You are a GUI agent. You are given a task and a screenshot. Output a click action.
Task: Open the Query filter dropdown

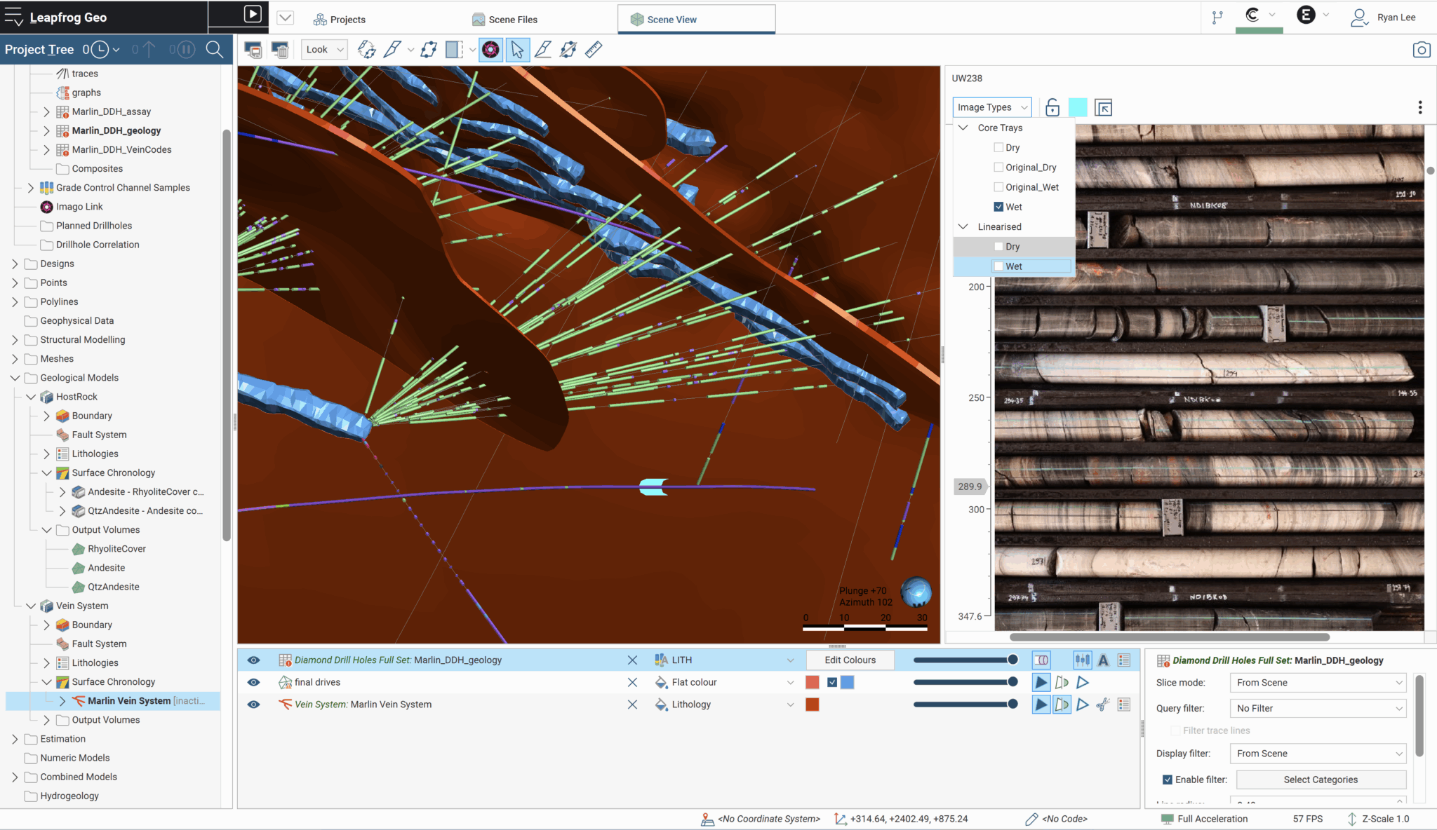tap(1318, 708)
